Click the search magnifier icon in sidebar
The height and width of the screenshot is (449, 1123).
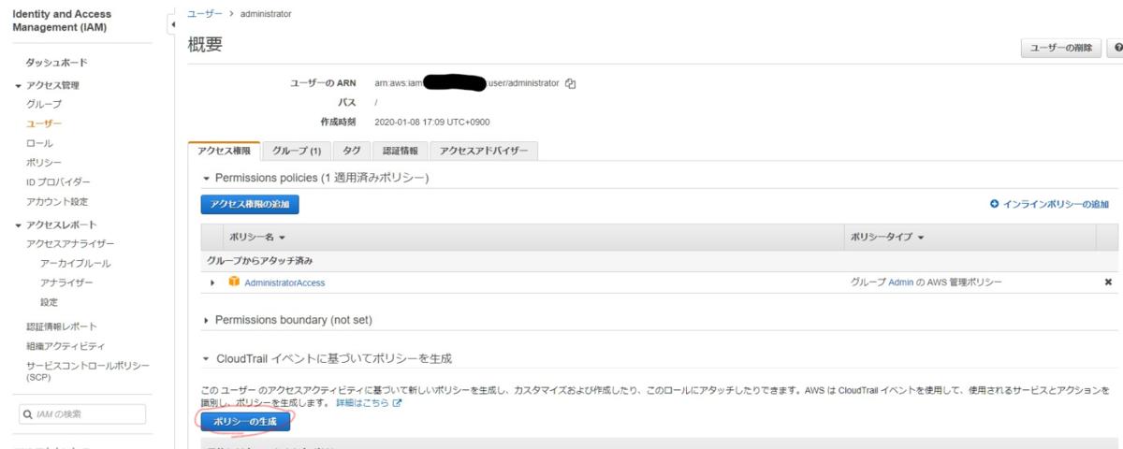29,414
